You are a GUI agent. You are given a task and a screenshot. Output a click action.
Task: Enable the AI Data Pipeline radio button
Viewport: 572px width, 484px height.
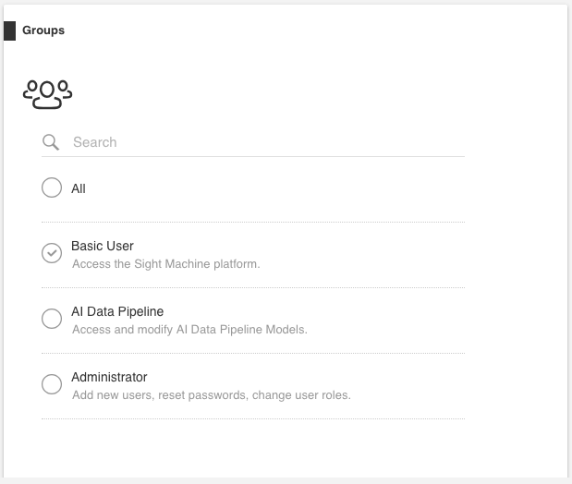[x=52, y=319]
